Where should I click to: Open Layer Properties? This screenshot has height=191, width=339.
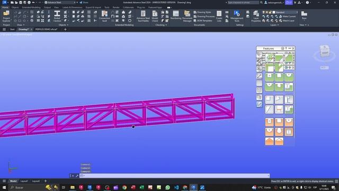point(256,16)
